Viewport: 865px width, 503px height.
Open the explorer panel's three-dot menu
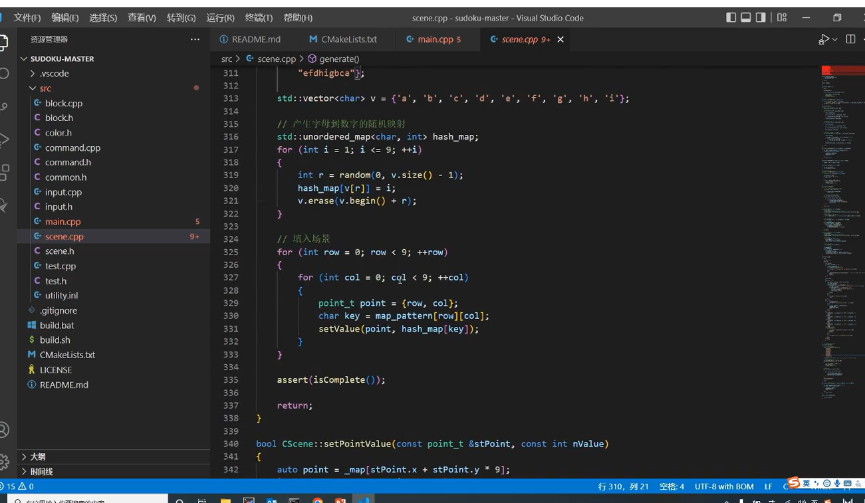195,39
